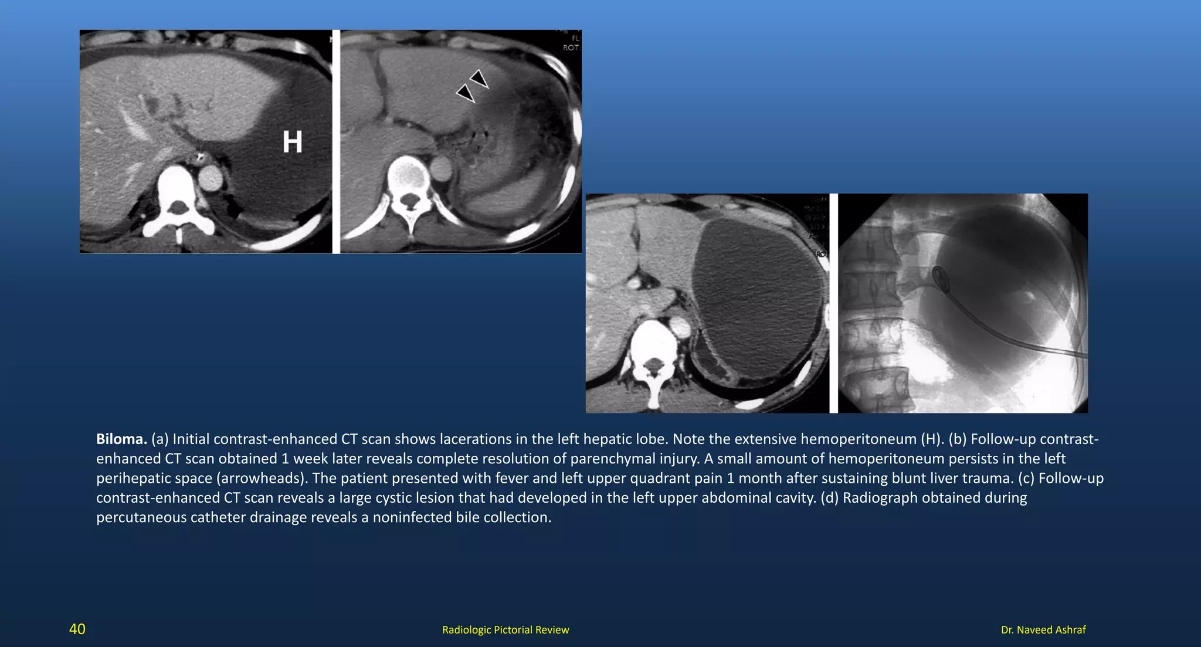This screenshot has width=1201, height=647.
Task: Click the 'Radiologic Pictorial Review' footer text
Action: 505,630
